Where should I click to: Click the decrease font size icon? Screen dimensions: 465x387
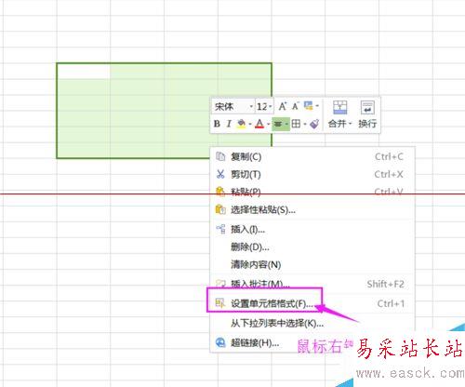296,106
